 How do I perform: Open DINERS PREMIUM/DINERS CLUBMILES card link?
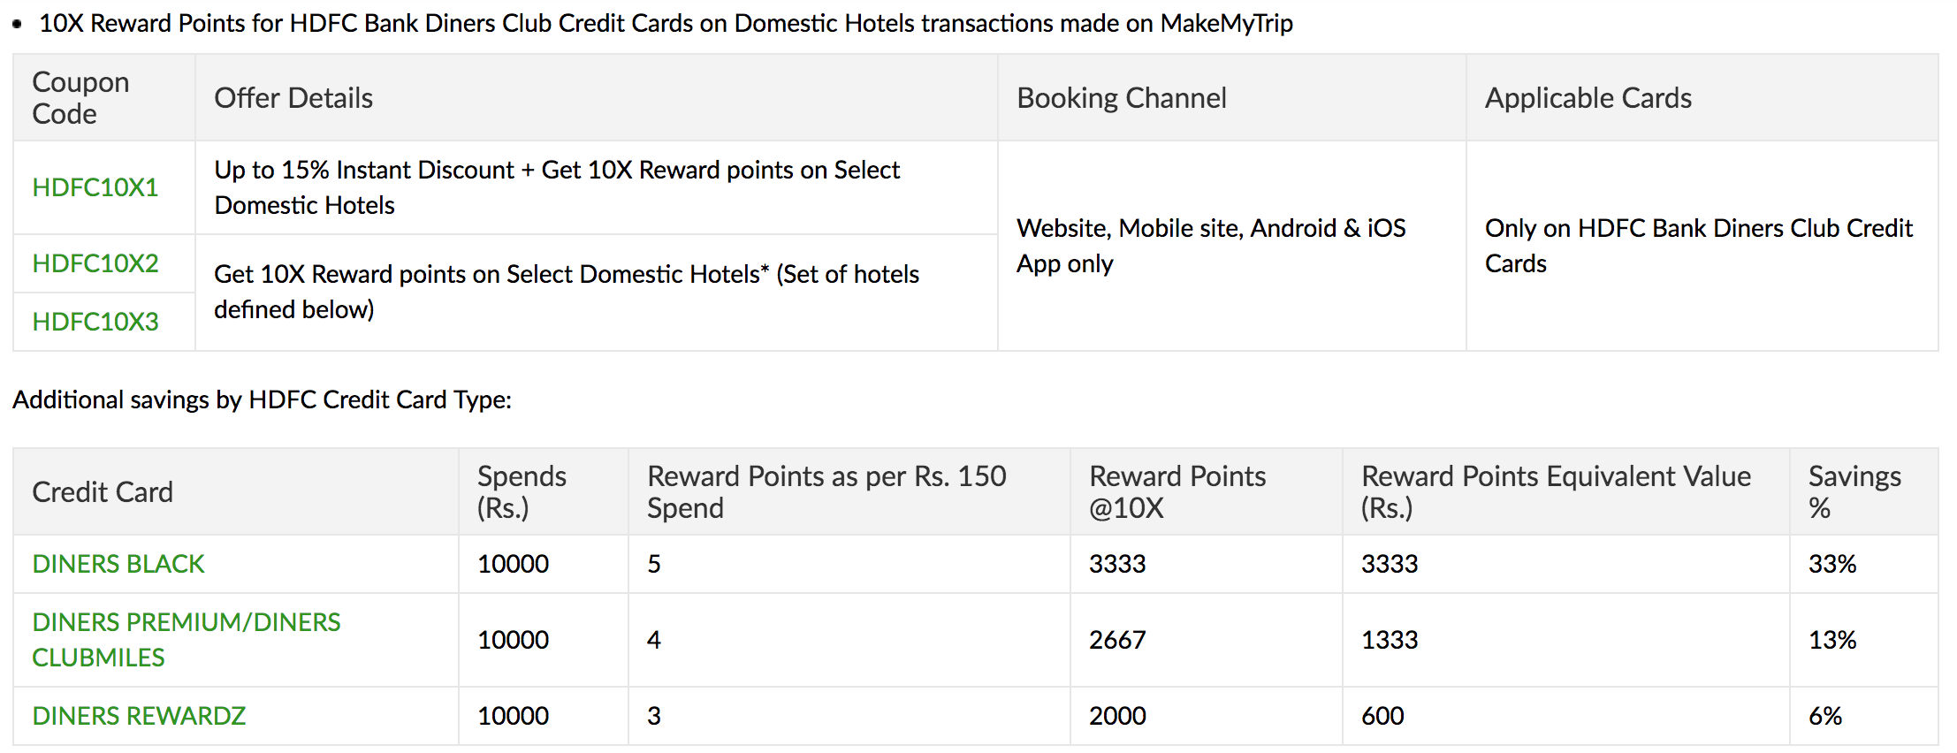click(186, 640)
